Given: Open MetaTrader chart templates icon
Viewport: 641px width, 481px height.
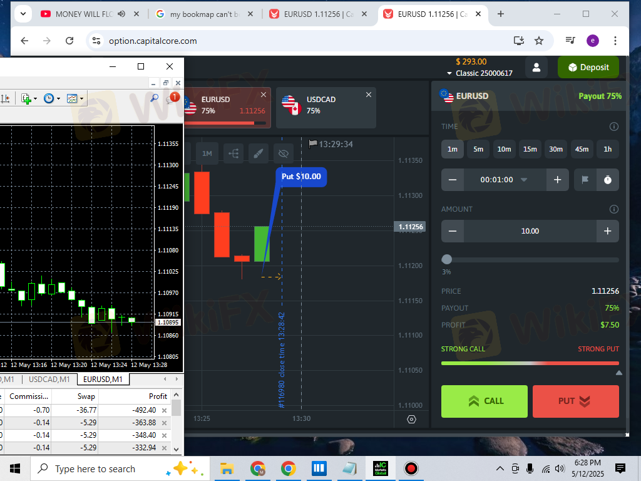Looking at the screenshot, I should pos(72,98).
